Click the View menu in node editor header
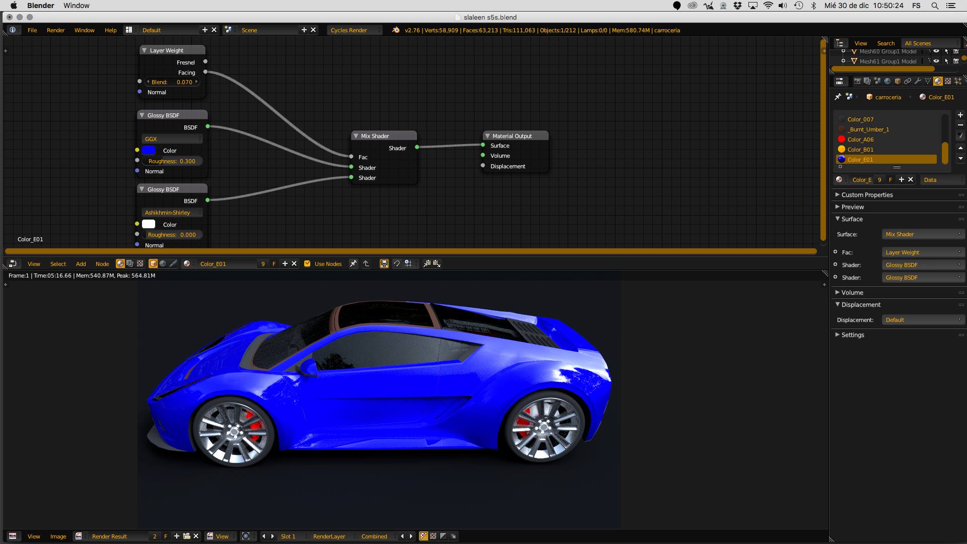 click(34, 264)
